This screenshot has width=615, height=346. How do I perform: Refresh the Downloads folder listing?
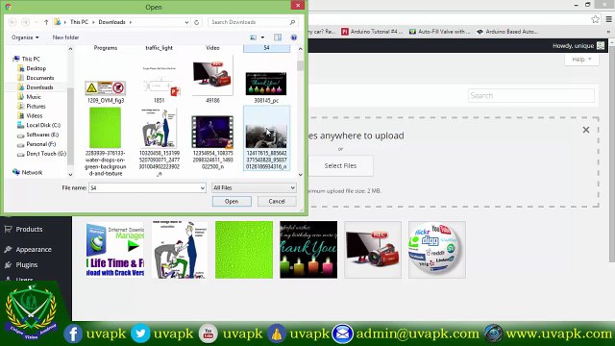point(197,22)
